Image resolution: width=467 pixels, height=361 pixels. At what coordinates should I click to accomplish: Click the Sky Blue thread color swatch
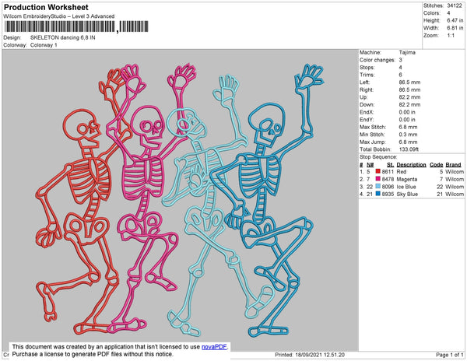pos(378,194)
